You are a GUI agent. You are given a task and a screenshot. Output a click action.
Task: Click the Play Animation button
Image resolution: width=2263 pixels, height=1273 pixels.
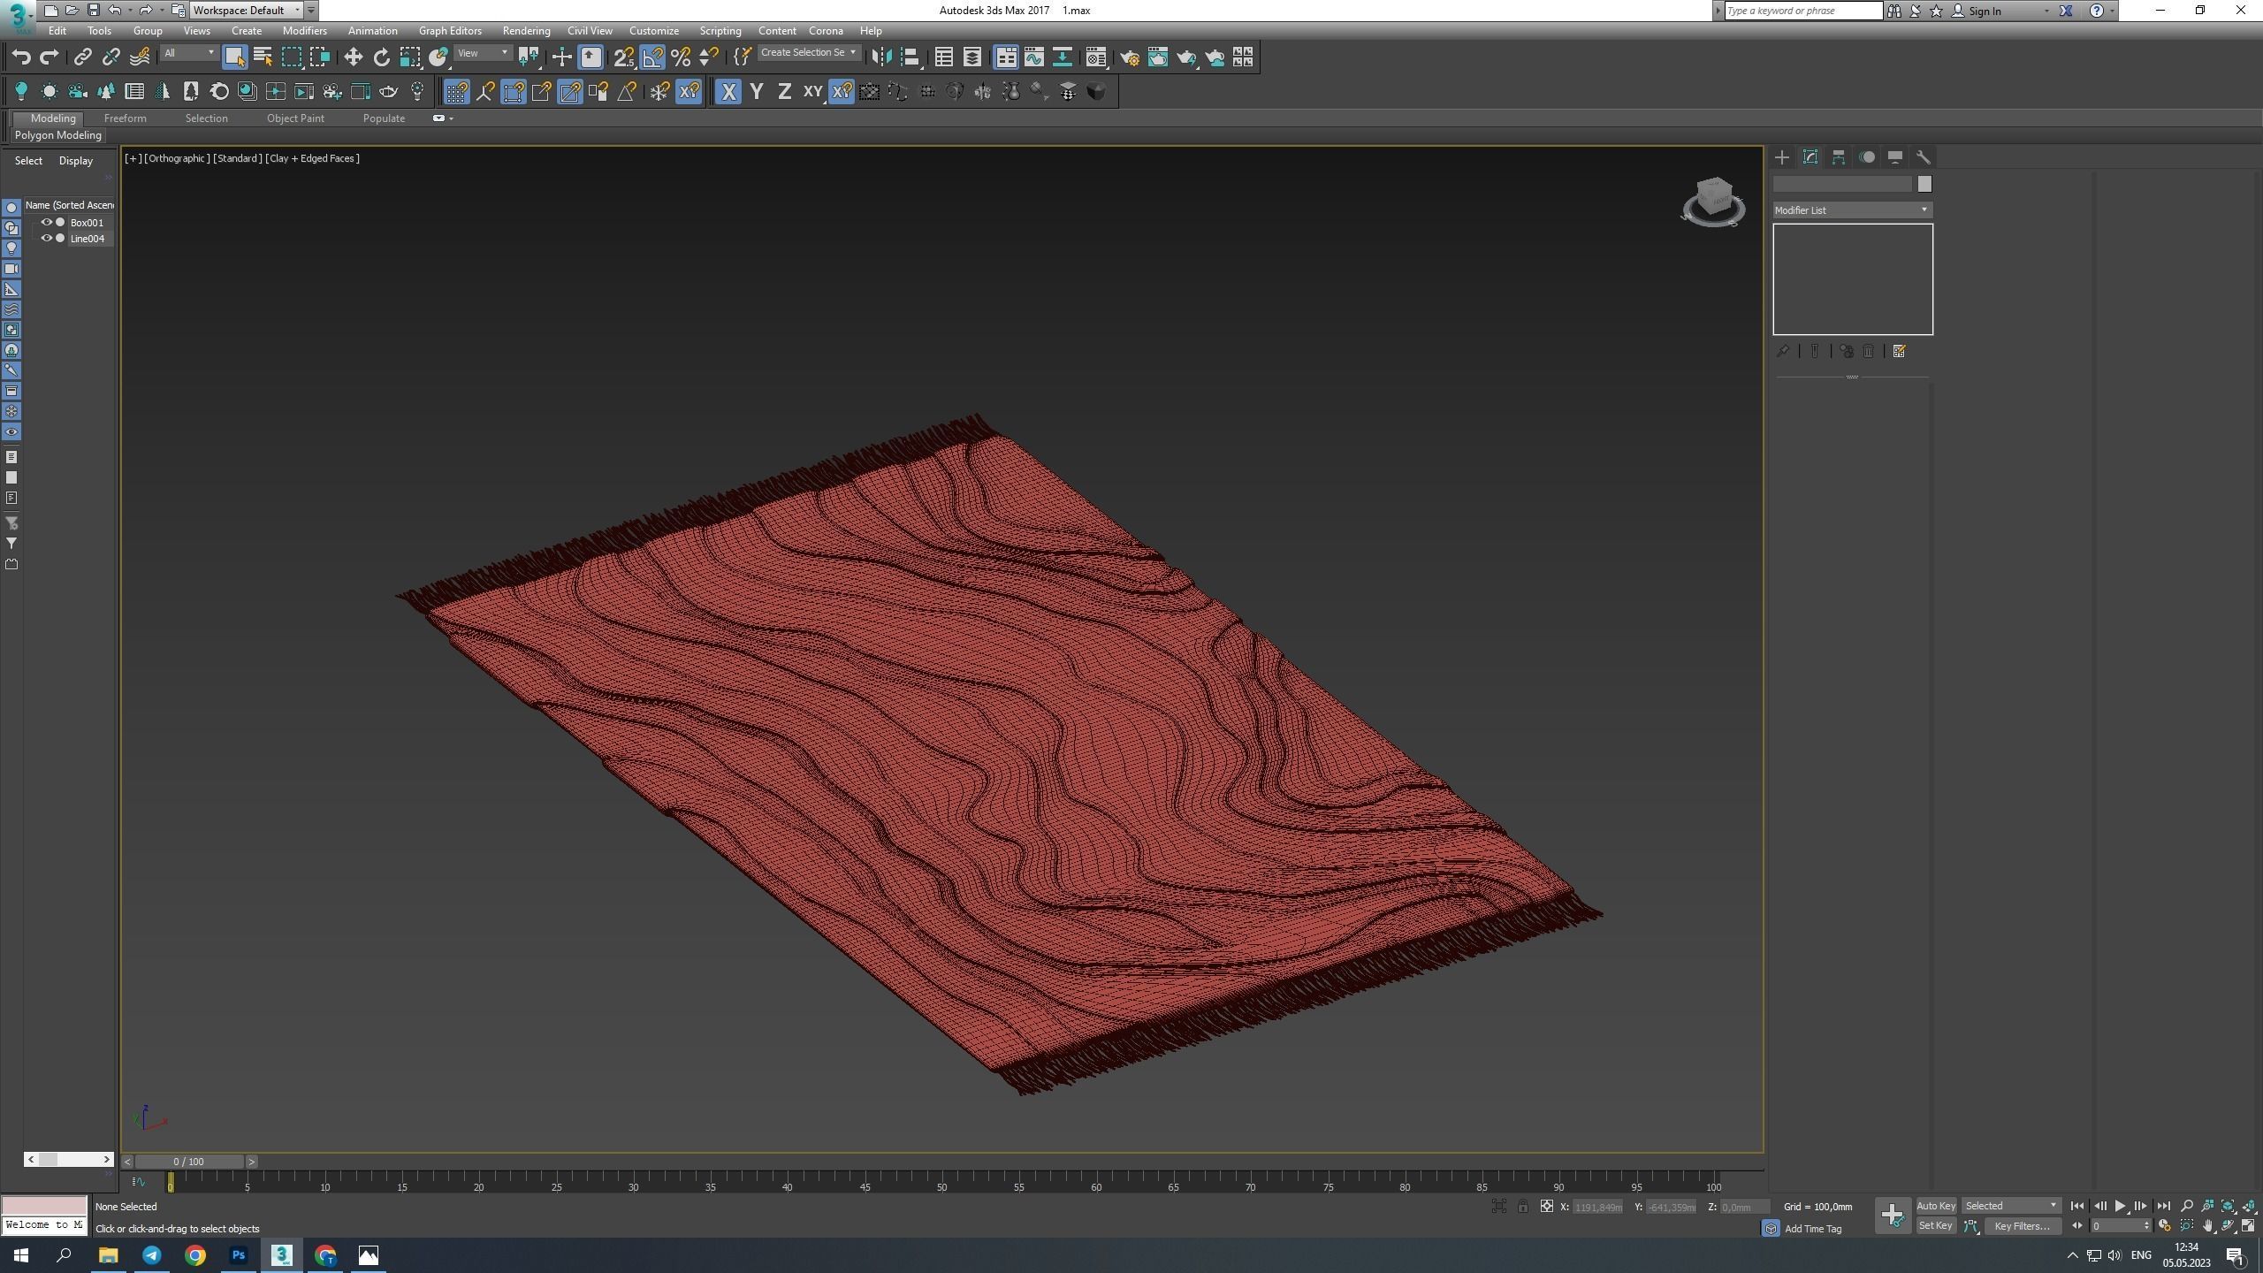point(2120,1206)
